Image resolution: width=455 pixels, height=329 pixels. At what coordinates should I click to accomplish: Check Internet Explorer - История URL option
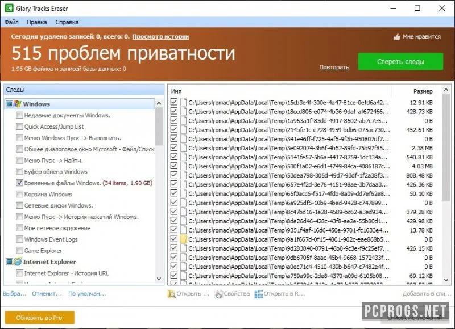tap(19, 273)
